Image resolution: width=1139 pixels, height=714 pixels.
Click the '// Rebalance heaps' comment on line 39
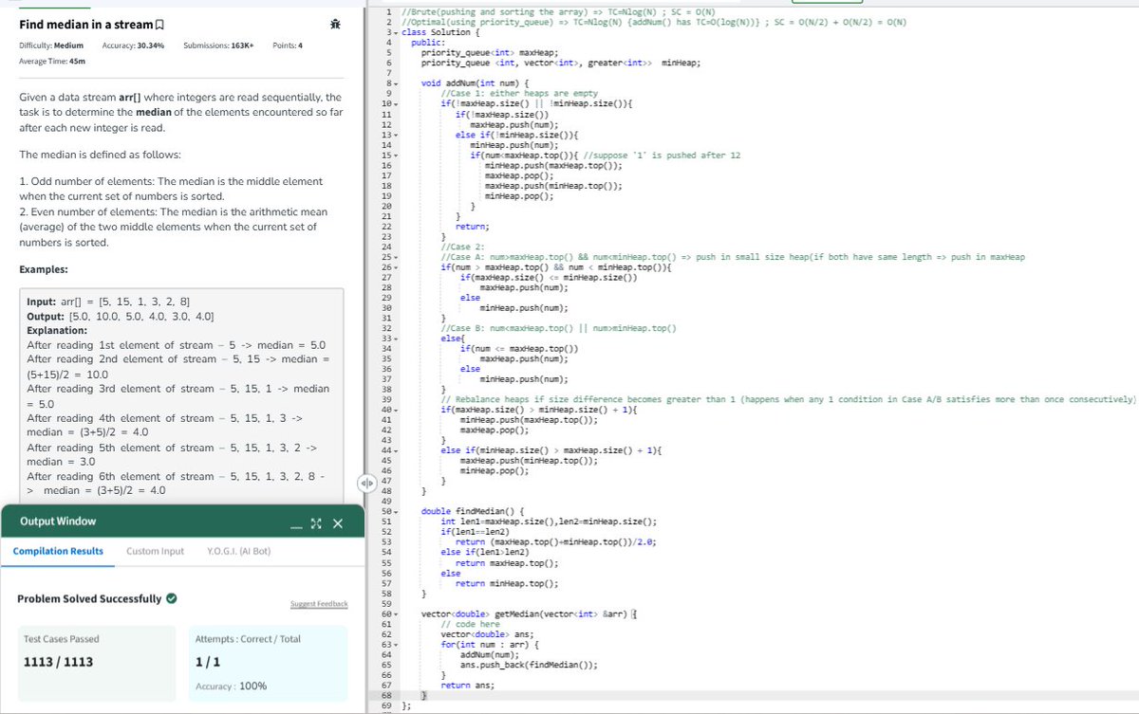coord(788,399)
